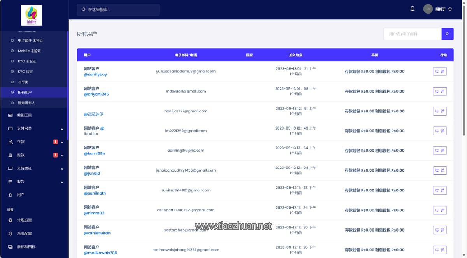Image resolution: width=467 pixels, height=258 pixels.
Task: Click email haniijaz777@gmail.com
Action: 186,111
